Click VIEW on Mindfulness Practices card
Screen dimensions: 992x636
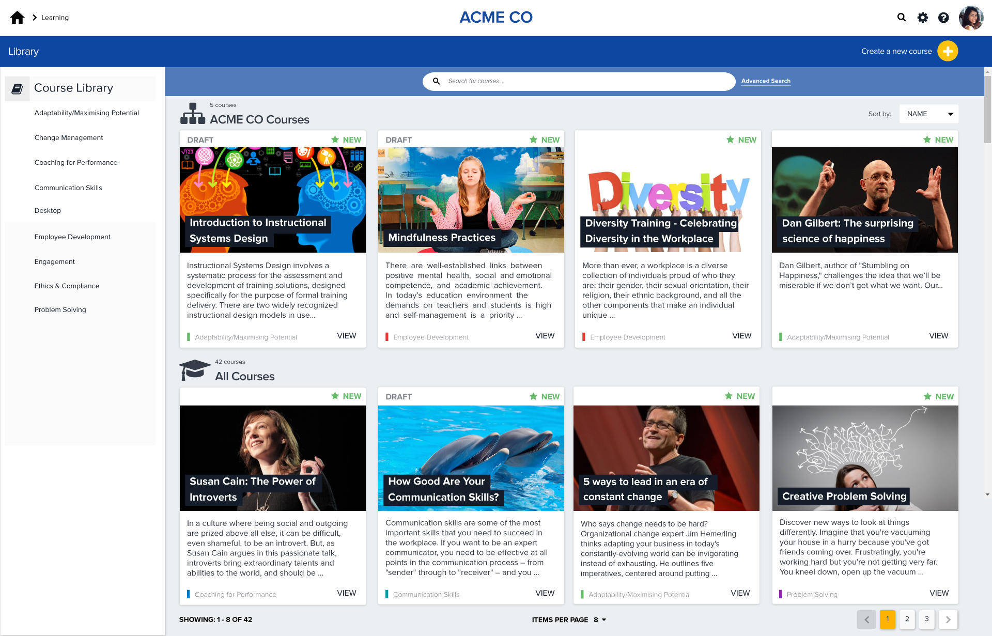545,336
